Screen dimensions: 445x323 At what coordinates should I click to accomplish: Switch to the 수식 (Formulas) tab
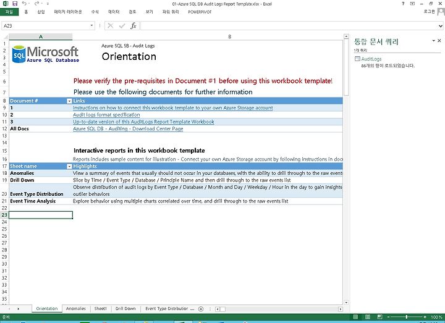(x=95, y=12)
